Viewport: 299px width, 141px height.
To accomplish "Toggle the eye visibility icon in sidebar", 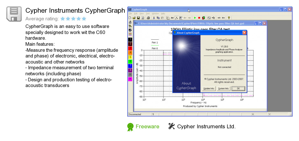I will pos(130,30).
